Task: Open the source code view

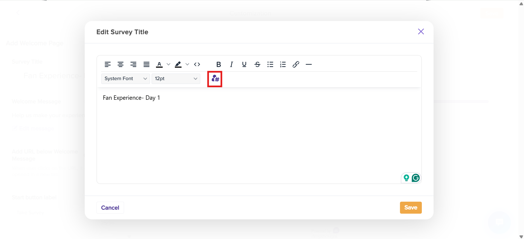Action: pyautogui.click(x=197, y=64)
